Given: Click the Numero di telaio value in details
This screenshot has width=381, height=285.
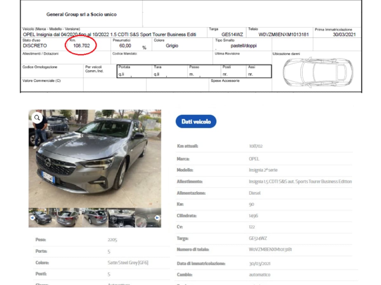Looking at the screenshot, I should click(270, 250).
